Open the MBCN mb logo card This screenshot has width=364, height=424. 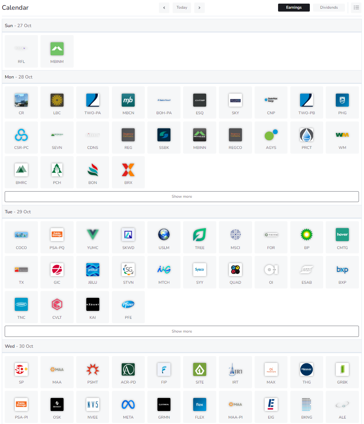click(x=128, y=103)
